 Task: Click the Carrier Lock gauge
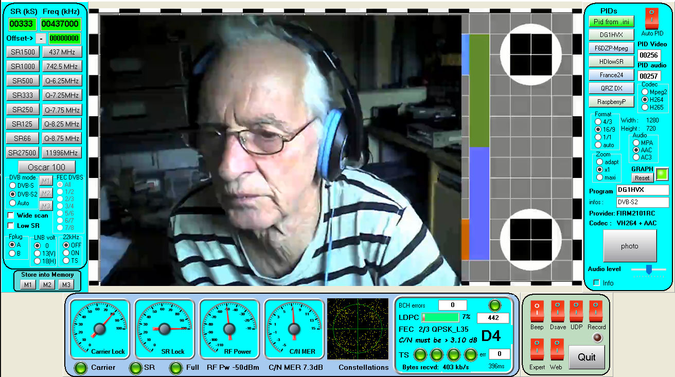tap(100, 329)
